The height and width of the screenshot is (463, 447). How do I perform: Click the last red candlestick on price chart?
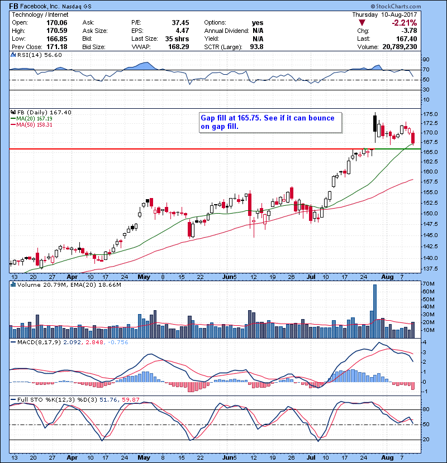[x=413, y=138]
